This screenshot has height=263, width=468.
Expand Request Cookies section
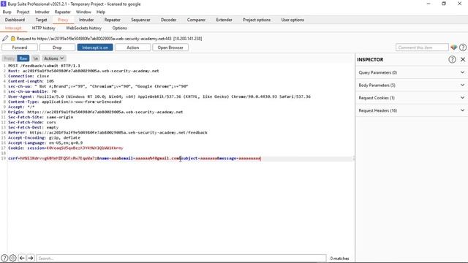pyautogui.click(x=412, y=98)
